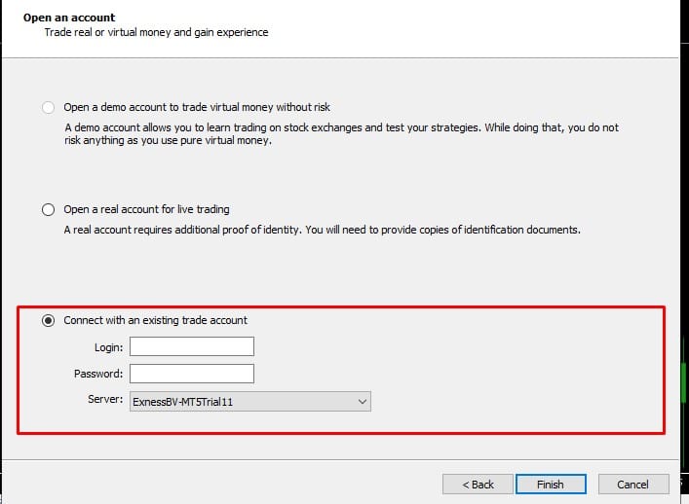
Task: Click the 'Trade real or virtual money' subtitle
Action: point(156,33)
